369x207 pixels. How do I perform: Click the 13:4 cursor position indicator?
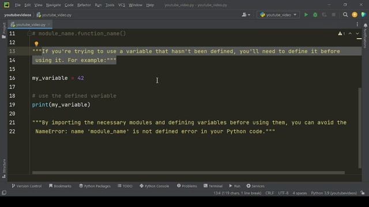click(x=237, y=193)
